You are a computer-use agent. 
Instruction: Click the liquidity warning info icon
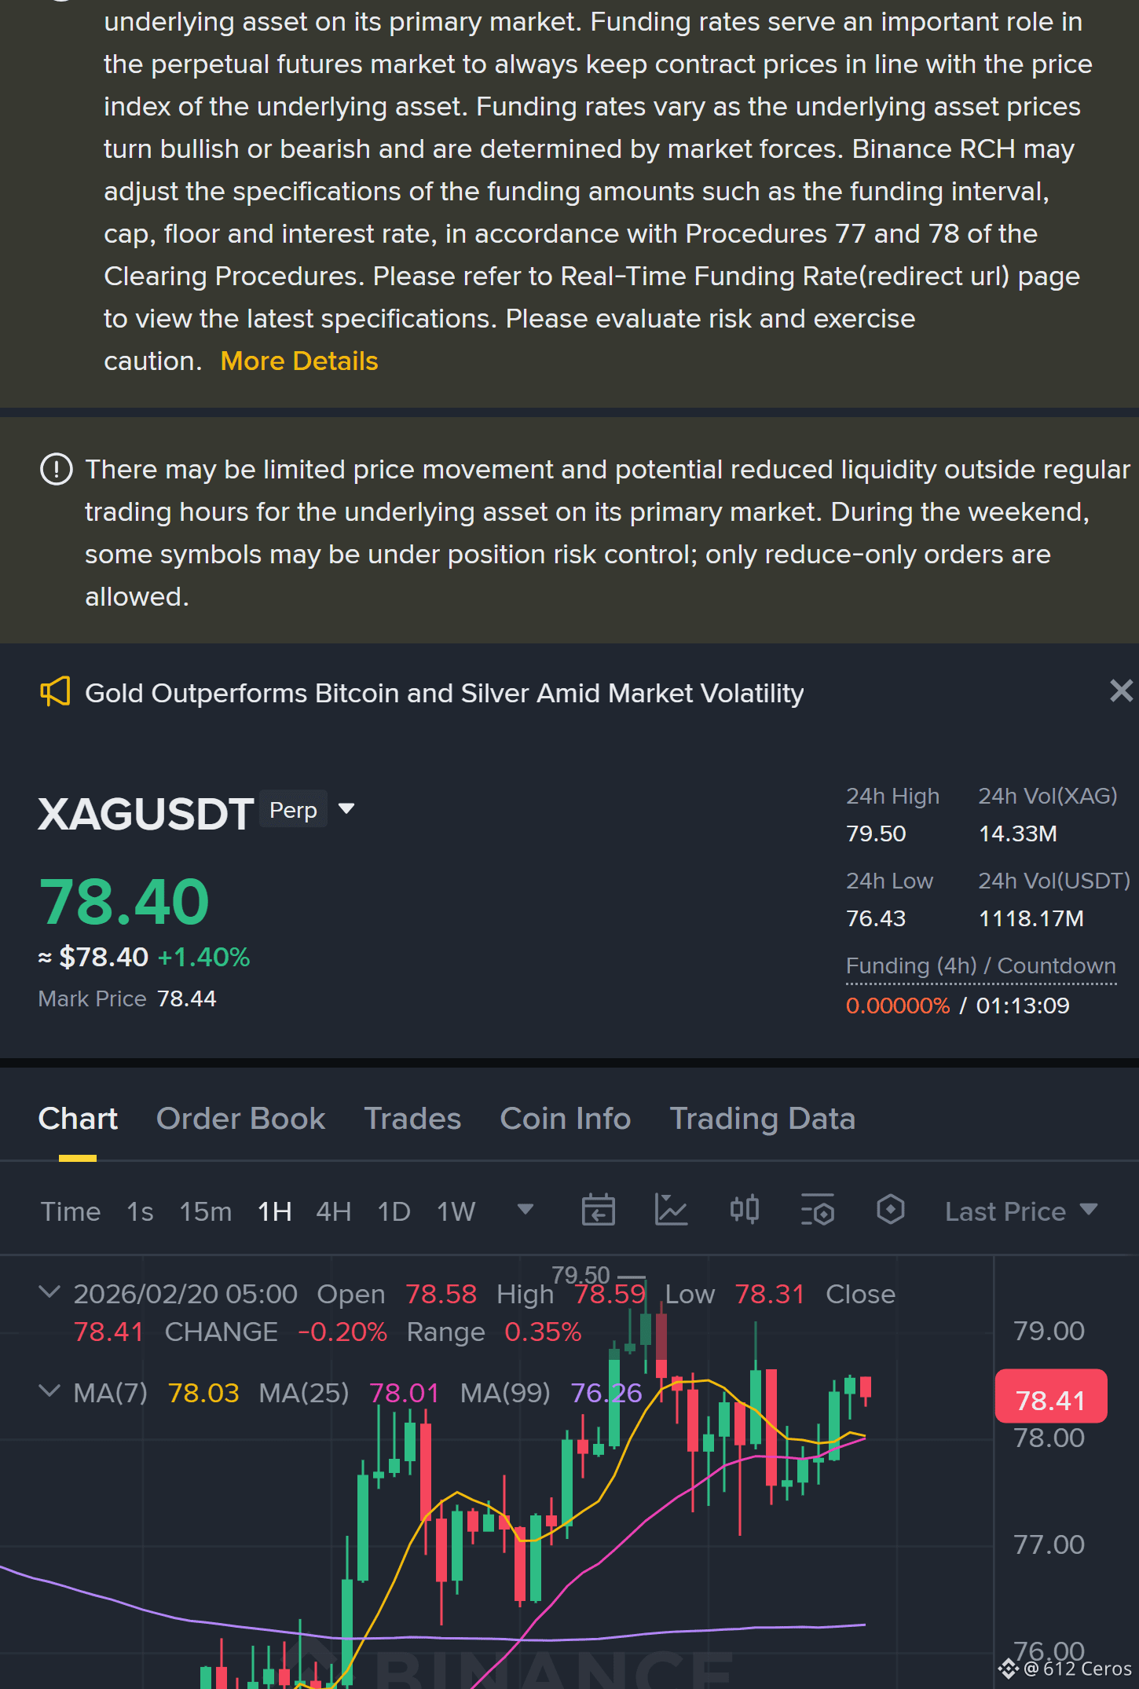coord(56,470)
